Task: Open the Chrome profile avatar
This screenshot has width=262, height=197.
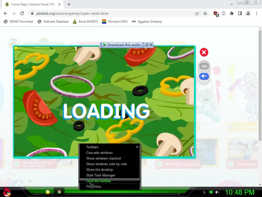Action: click(248, 13)
